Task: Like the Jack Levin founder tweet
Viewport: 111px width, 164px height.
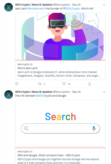Action: tap(64, 84)
